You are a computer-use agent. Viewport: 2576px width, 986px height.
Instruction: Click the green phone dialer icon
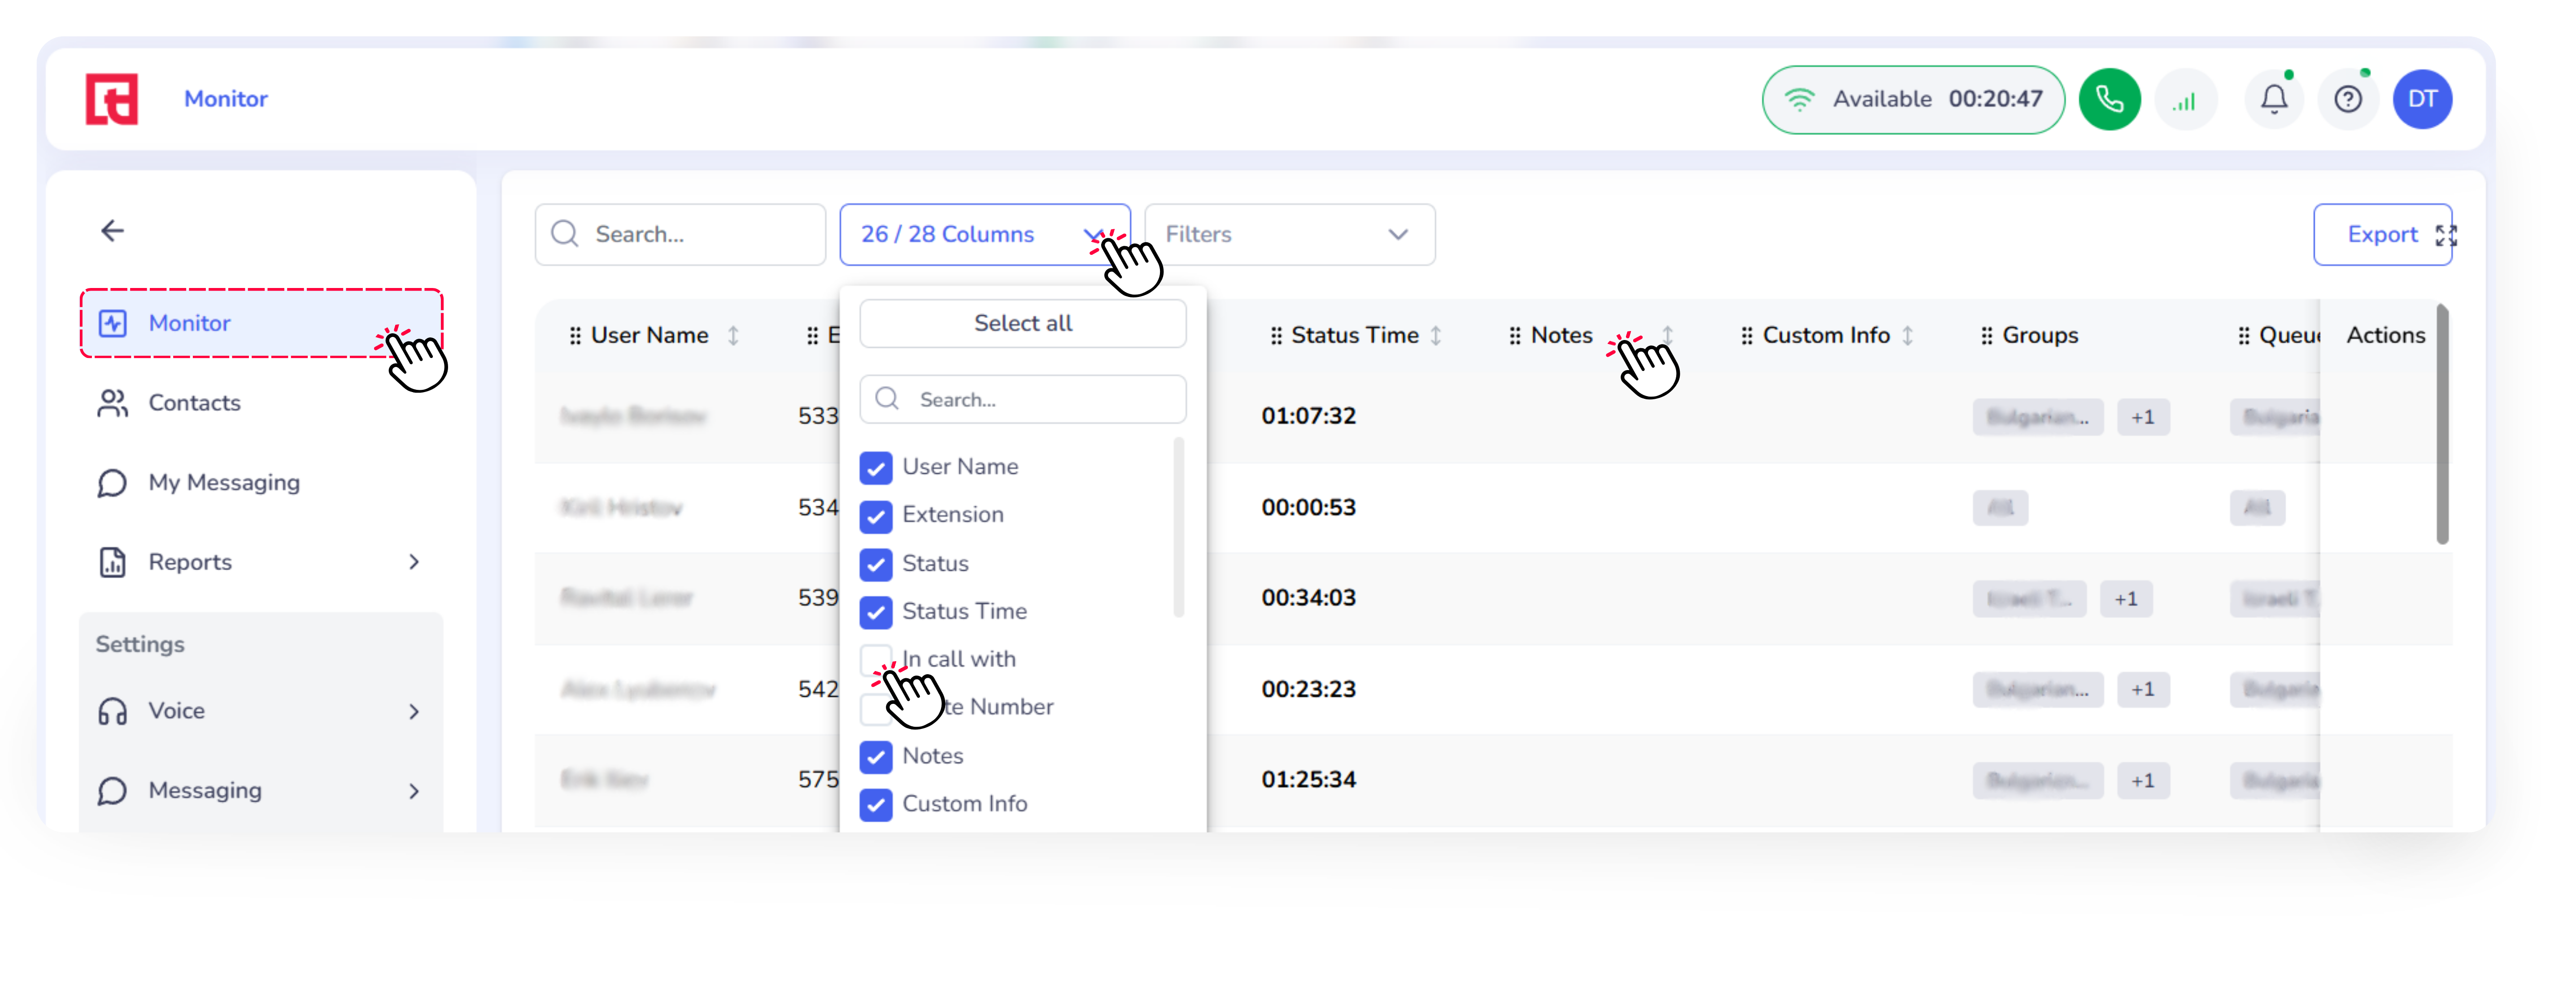(2109, 99)
